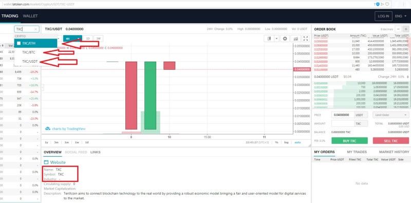The image size is (411, 203).
Task: Expand the chart to fullscreen
Action: pos(306,39)
